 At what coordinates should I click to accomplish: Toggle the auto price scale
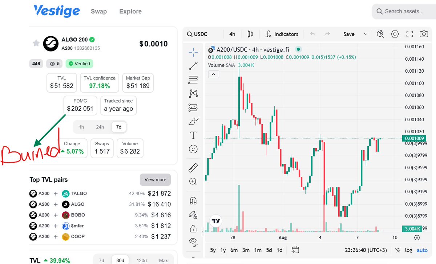click(x=422, y=250)
